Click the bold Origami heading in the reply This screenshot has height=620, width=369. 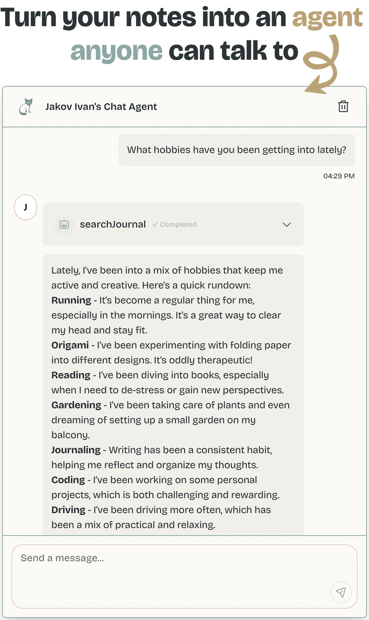point(70,345)
